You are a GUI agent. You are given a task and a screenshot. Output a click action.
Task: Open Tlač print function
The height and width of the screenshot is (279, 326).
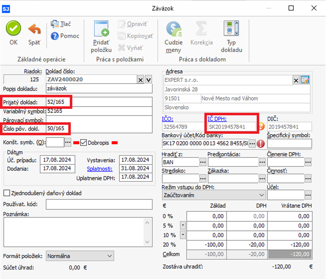(61, 24)
